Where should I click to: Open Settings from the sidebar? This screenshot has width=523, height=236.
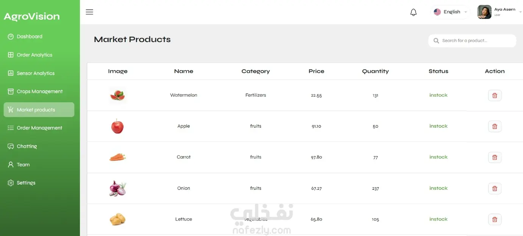tap(26, 183)
